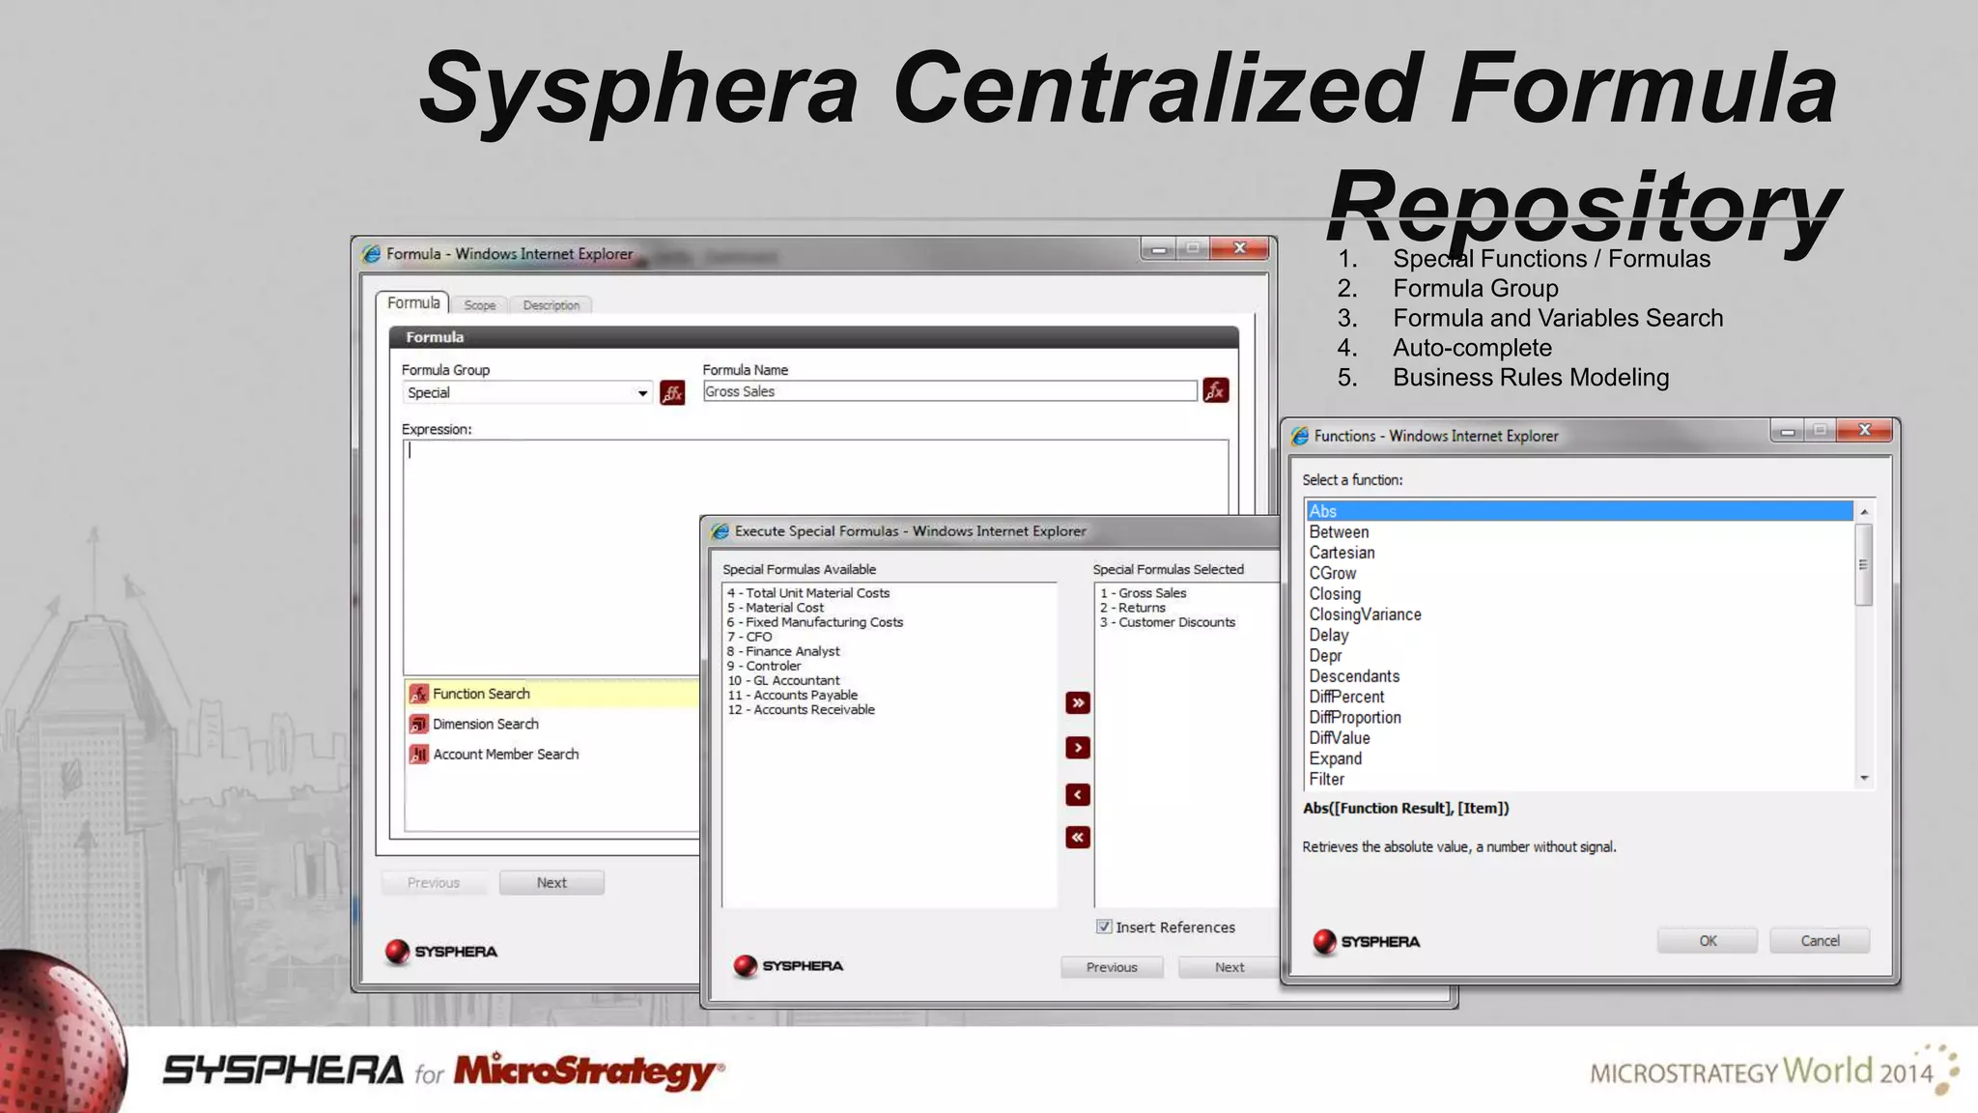
Task: Select '6 - Fixed Manufacturing Costs'
Action: pos(815,622)
